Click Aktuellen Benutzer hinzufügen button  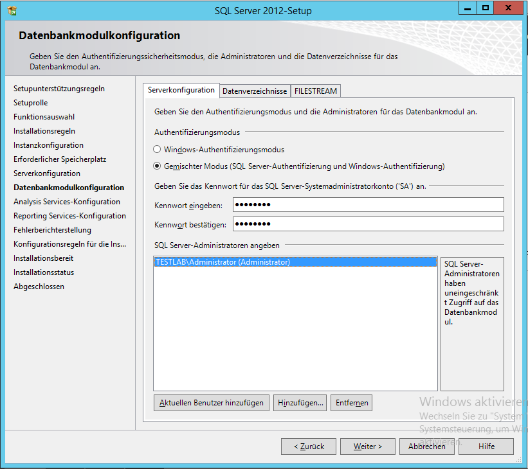(212, 403)
